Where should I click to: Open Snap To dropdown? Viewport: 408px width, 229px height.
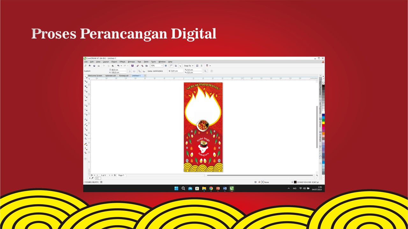[x=189, y=66]
